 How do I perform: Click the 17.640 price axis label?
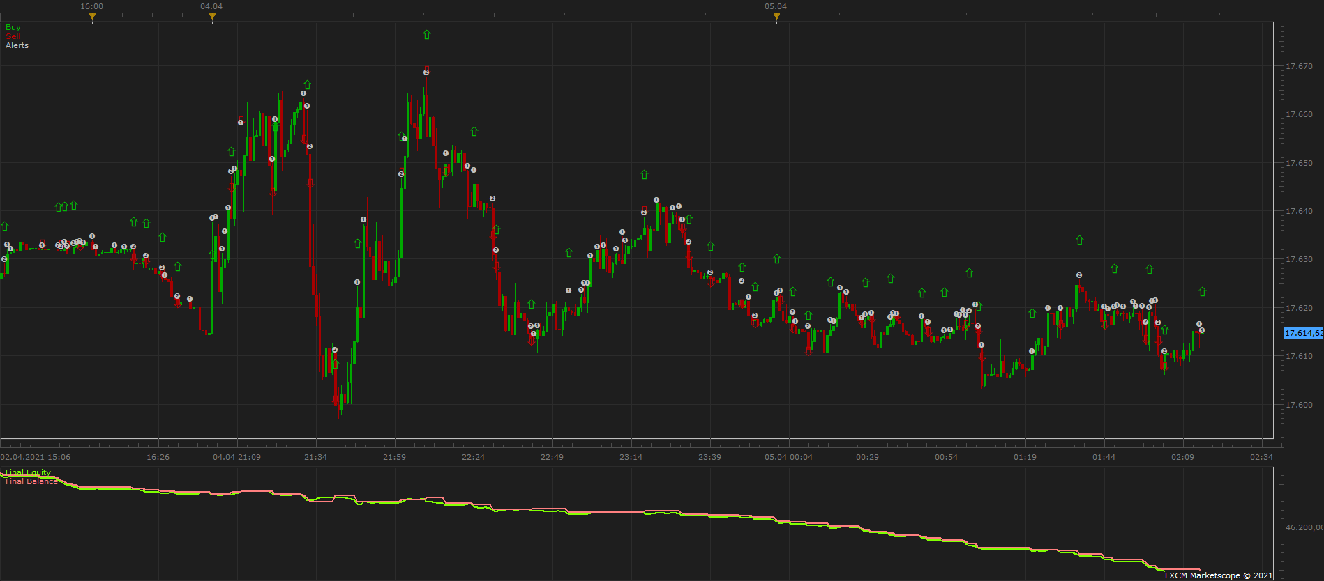1299,211
